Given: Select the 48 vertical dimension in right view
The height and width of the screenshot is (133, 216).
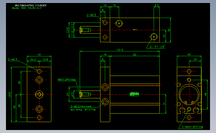Looking at the screenshot, I should (206, 94).
